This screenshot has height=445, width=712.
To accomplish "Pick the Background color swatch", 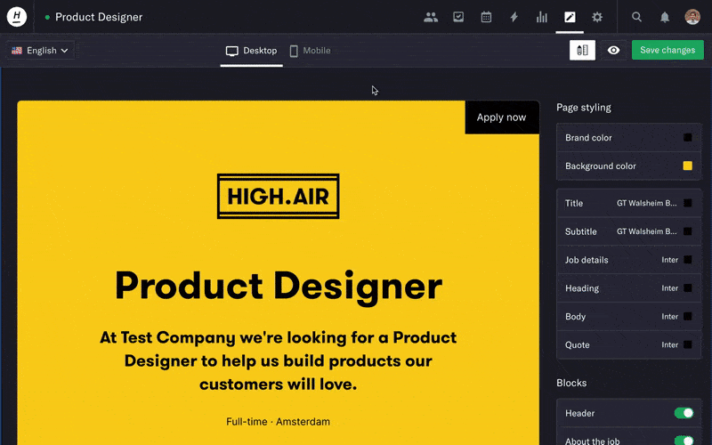I will tap(687, 166).
